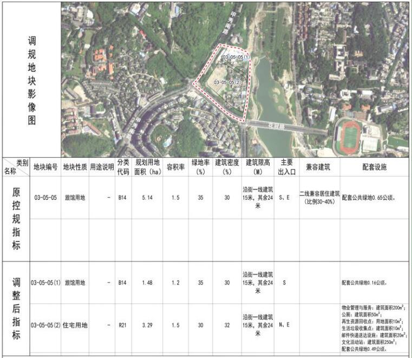Select the '建筑密度(%)' column header
This screenshot has width=412, height=358.
point(227,167)
